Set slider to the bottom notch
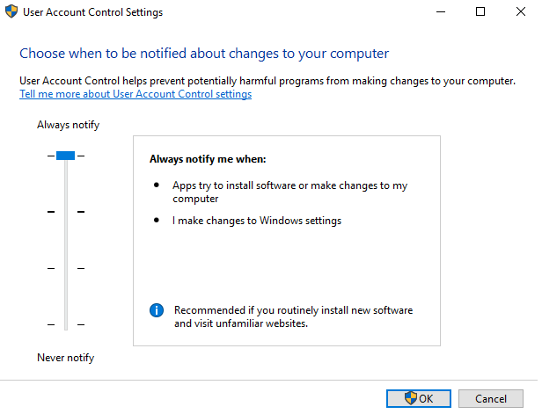The height and width of the screenshot is (414, 542). click(x=65, y=325)
